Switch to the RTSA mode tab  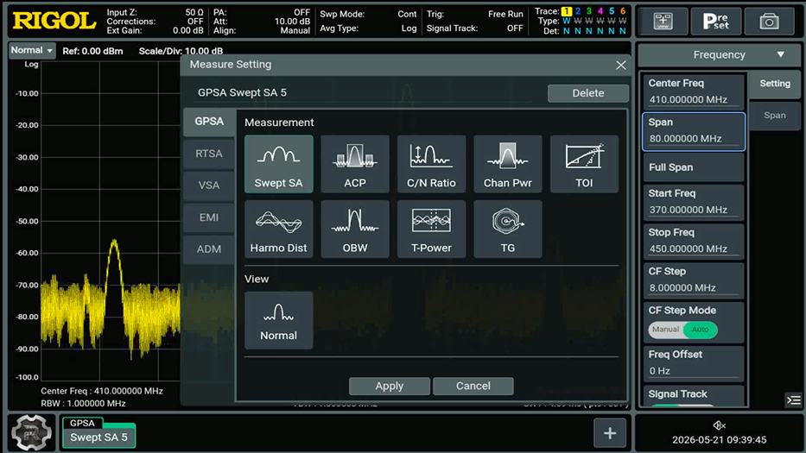pos(209,154)
